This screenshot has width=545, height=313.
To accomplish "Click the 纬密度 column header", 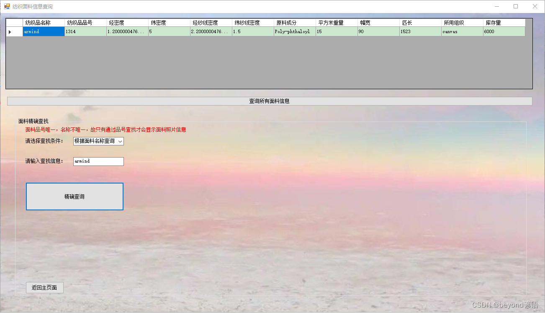I will [x=170, y=23].
